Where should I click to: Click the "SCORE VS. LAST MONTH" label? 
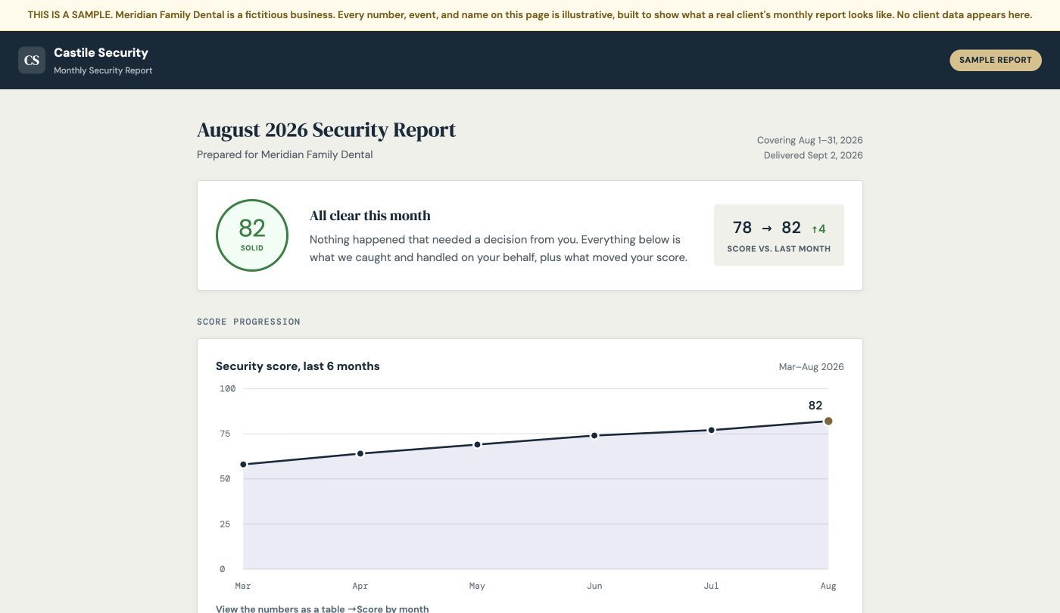pyautogui.click(x=778, y=249)
